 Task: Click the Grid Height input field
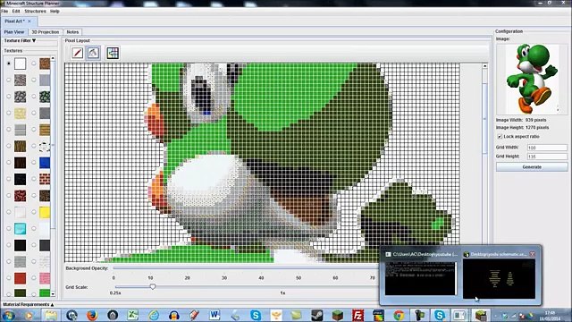point(547,157)
